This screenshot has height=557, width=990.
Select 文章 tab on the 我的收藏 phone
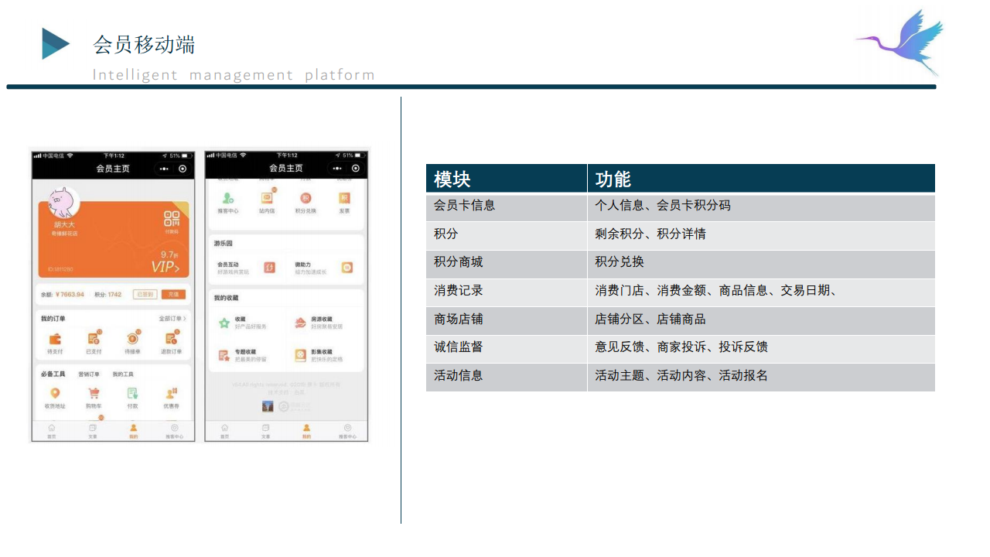[266, 431]
